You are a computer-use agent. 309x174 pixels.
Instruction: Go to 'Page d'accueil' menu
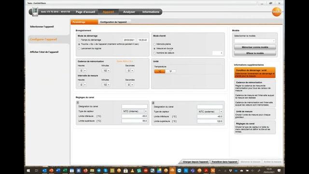[85, 12]
